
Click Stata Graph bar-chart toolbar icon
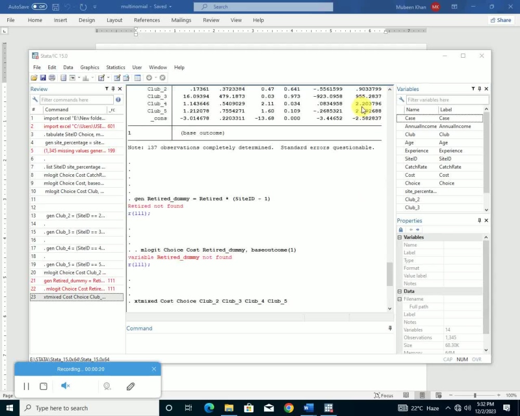(x=86, y=77)
